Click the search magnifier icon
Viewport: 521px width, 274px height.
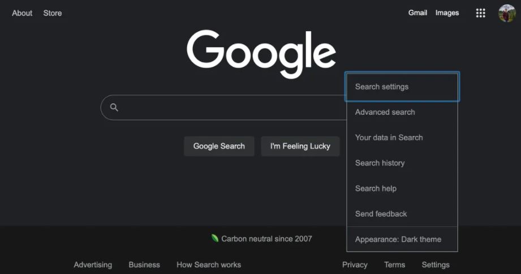click(114, 108)
